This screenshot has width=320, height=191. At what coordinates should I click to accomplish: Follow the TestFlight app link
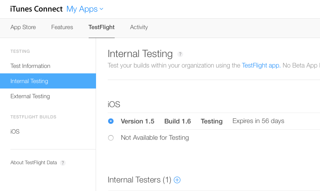tap(261, 66)
